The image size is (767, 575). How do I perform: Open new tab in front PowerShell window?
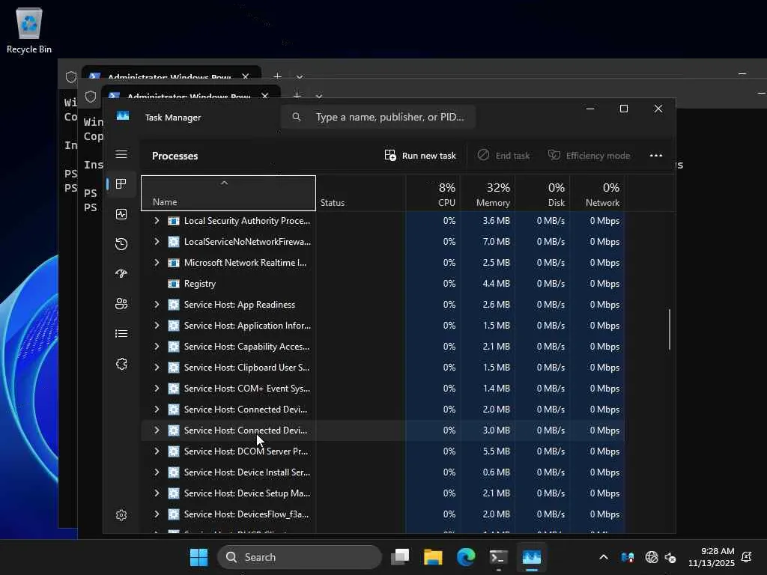click(x=297, y=95)
